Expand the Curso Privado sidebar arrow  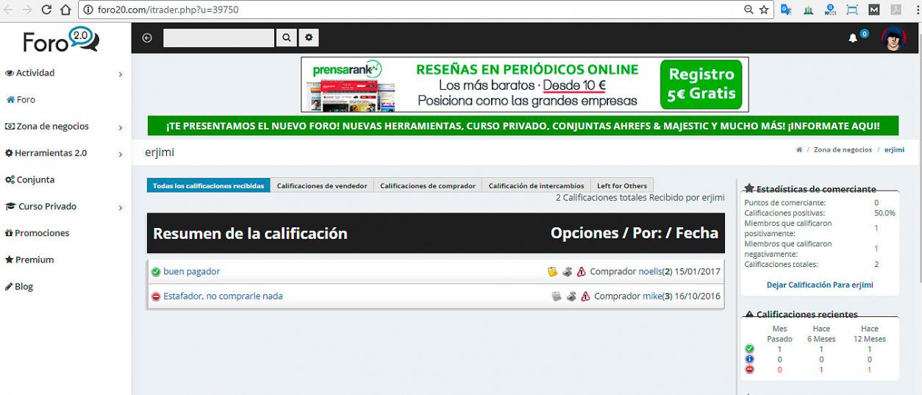click(x=121, y=207)
